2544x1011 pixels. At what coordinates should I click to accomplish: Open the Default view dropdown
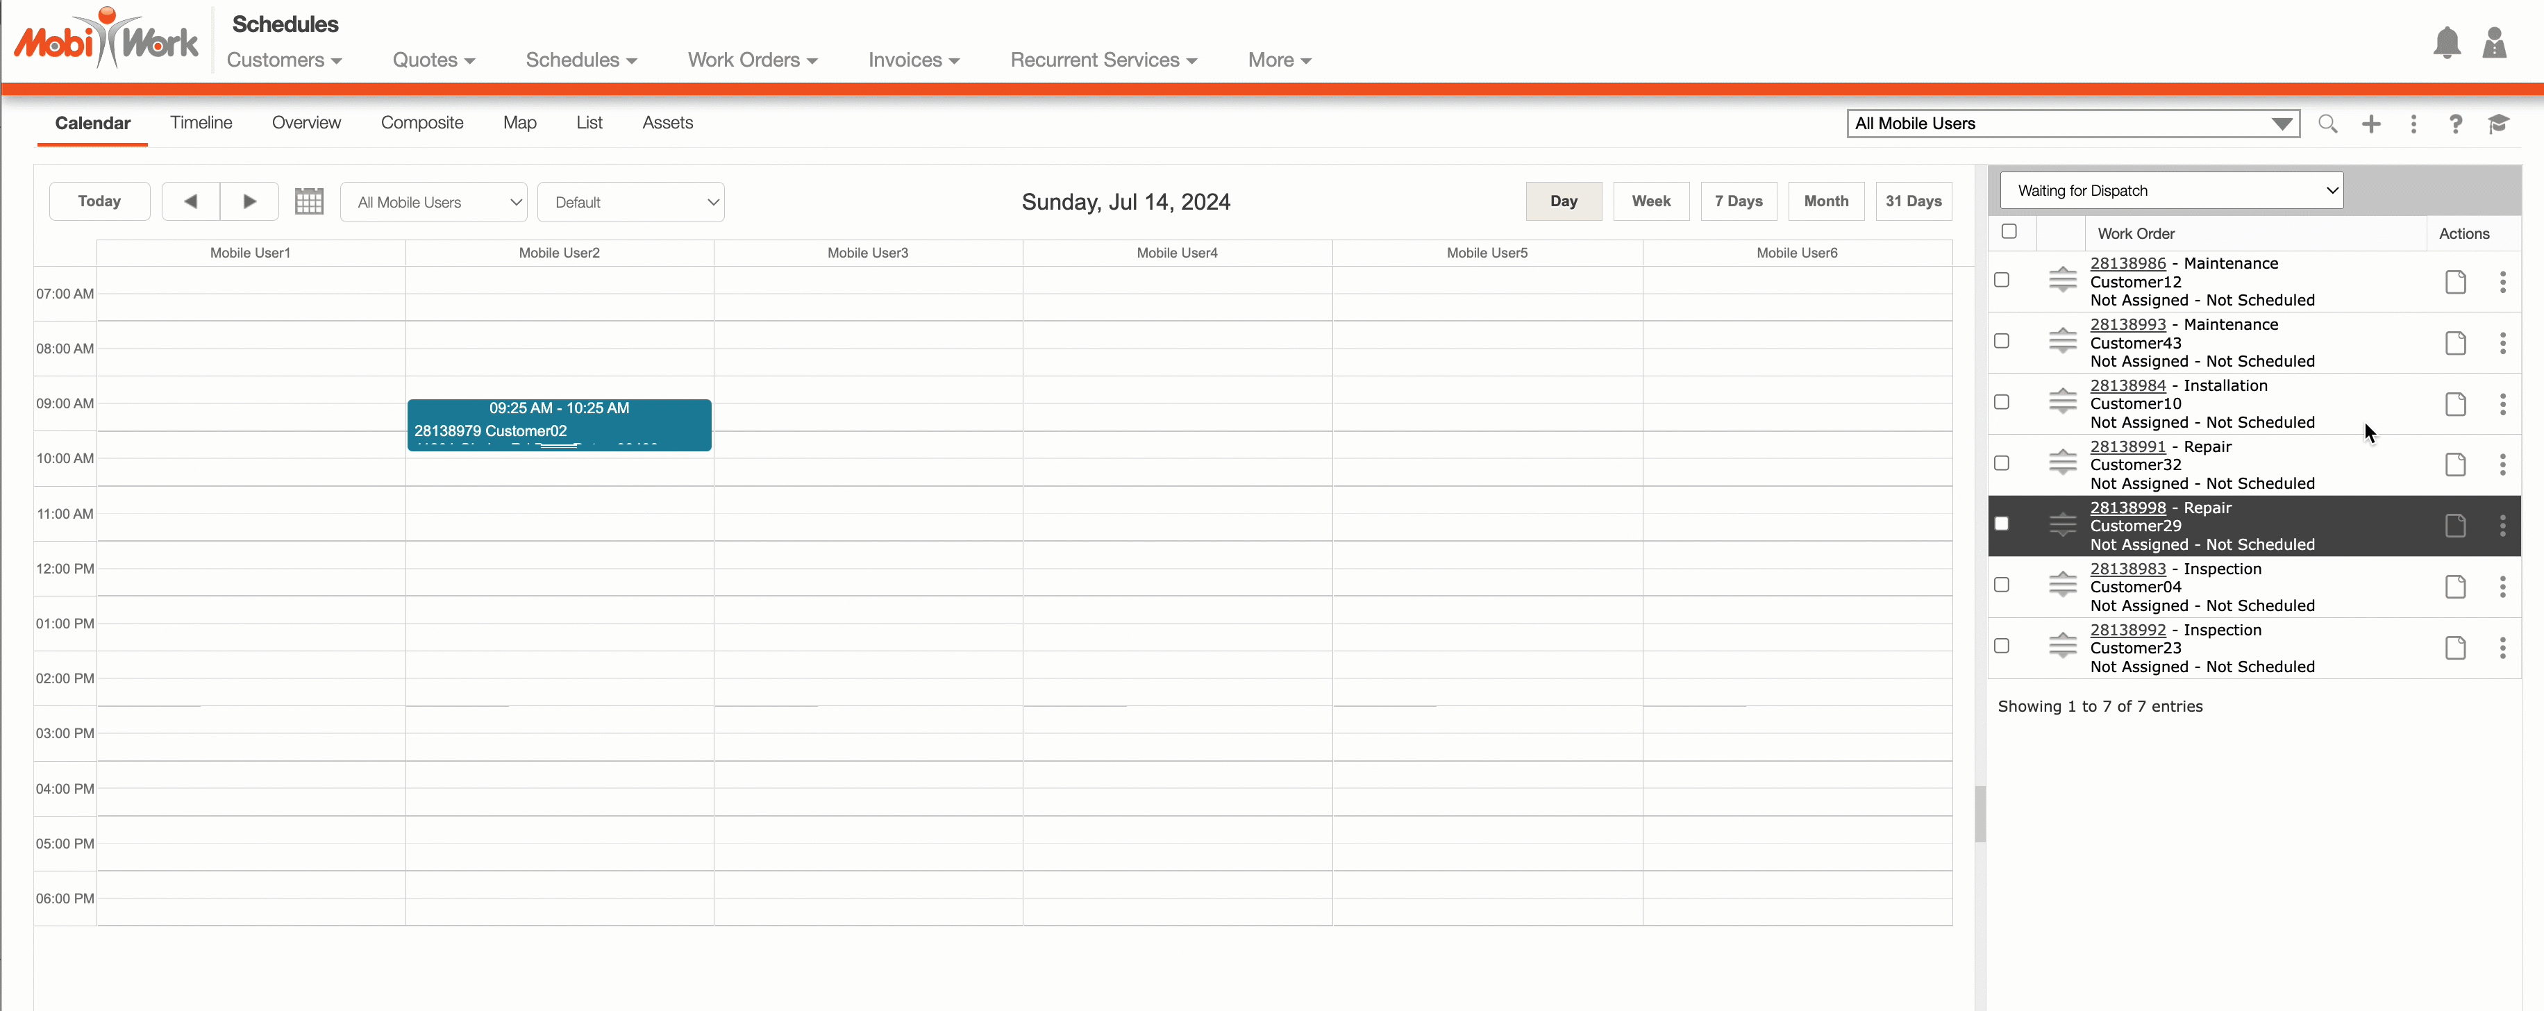click(x=630, y=202)
